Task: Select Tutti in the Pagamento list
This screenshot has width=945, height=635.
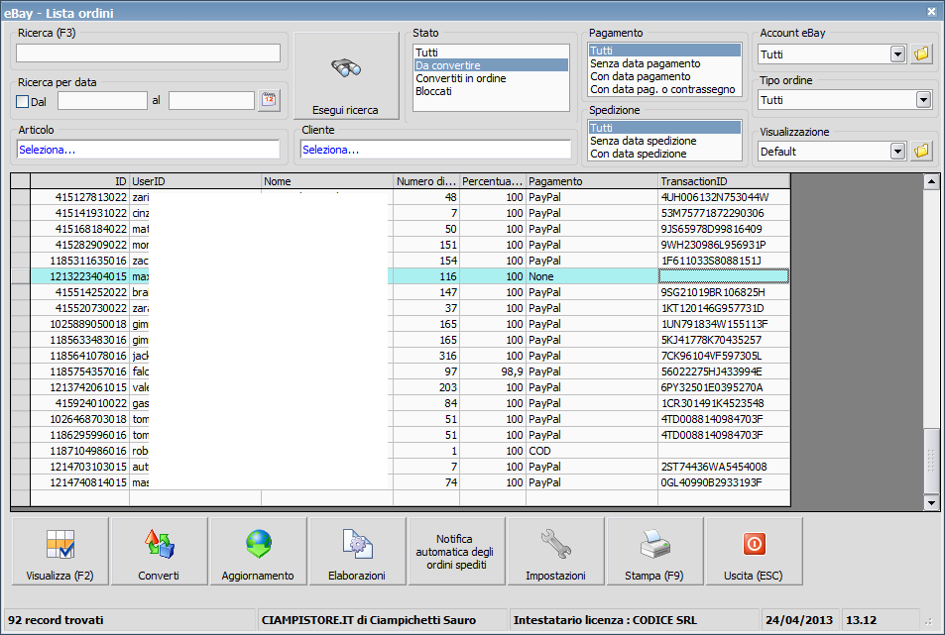Action: coord(664,51)
